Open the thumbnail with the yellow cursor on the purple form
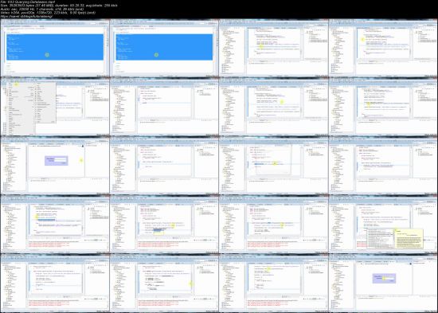Viewport: 438px width, 313px height. click(383, 282)
